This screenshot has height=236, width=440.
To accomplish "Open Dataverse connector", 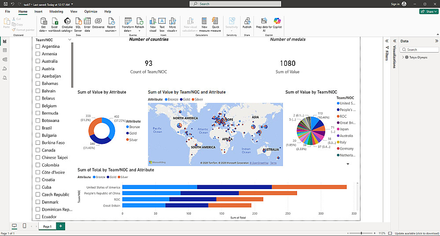I will [x=98, y=23].
